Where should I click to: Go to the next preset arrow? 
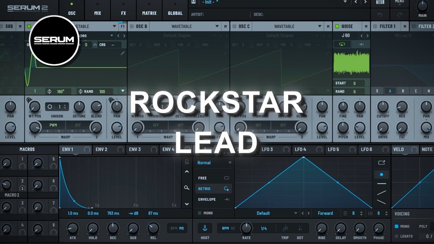point(365,2)
